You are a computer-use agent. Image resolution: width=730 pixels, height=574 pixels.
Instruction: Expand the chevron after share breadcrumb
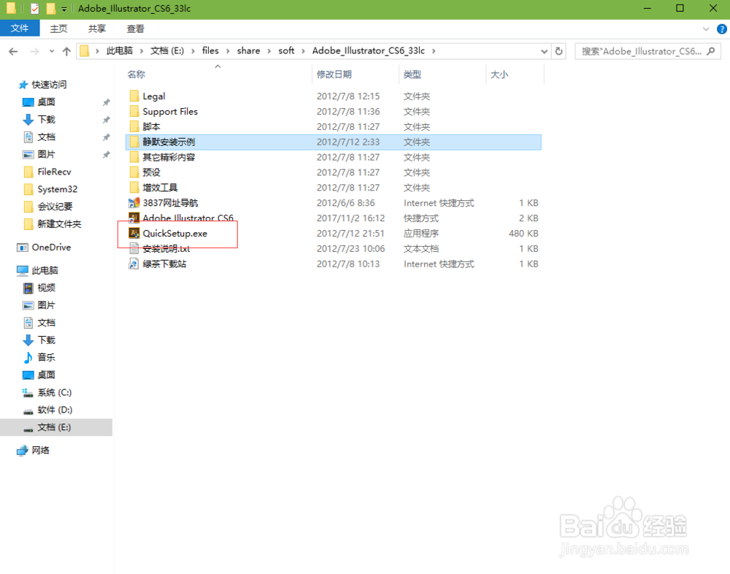[269, 51]
